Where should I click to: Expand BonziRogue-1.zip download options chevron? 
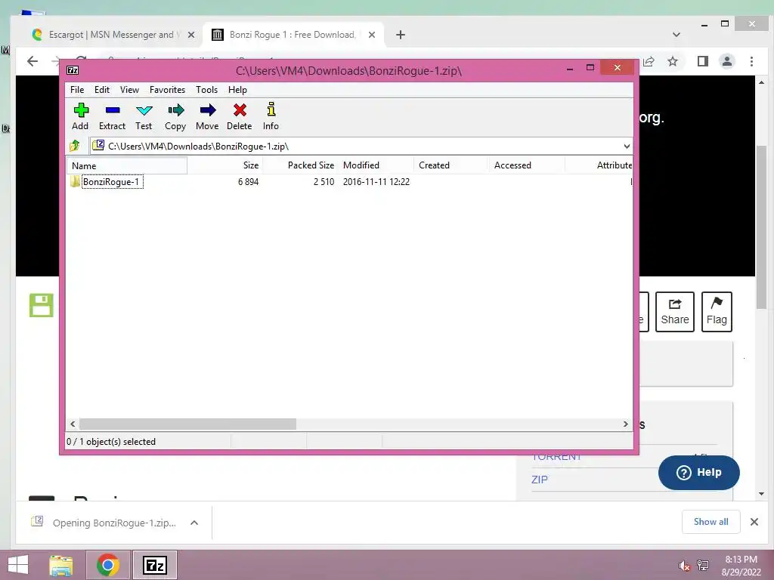pyautogui.click(x=194, y=523)
